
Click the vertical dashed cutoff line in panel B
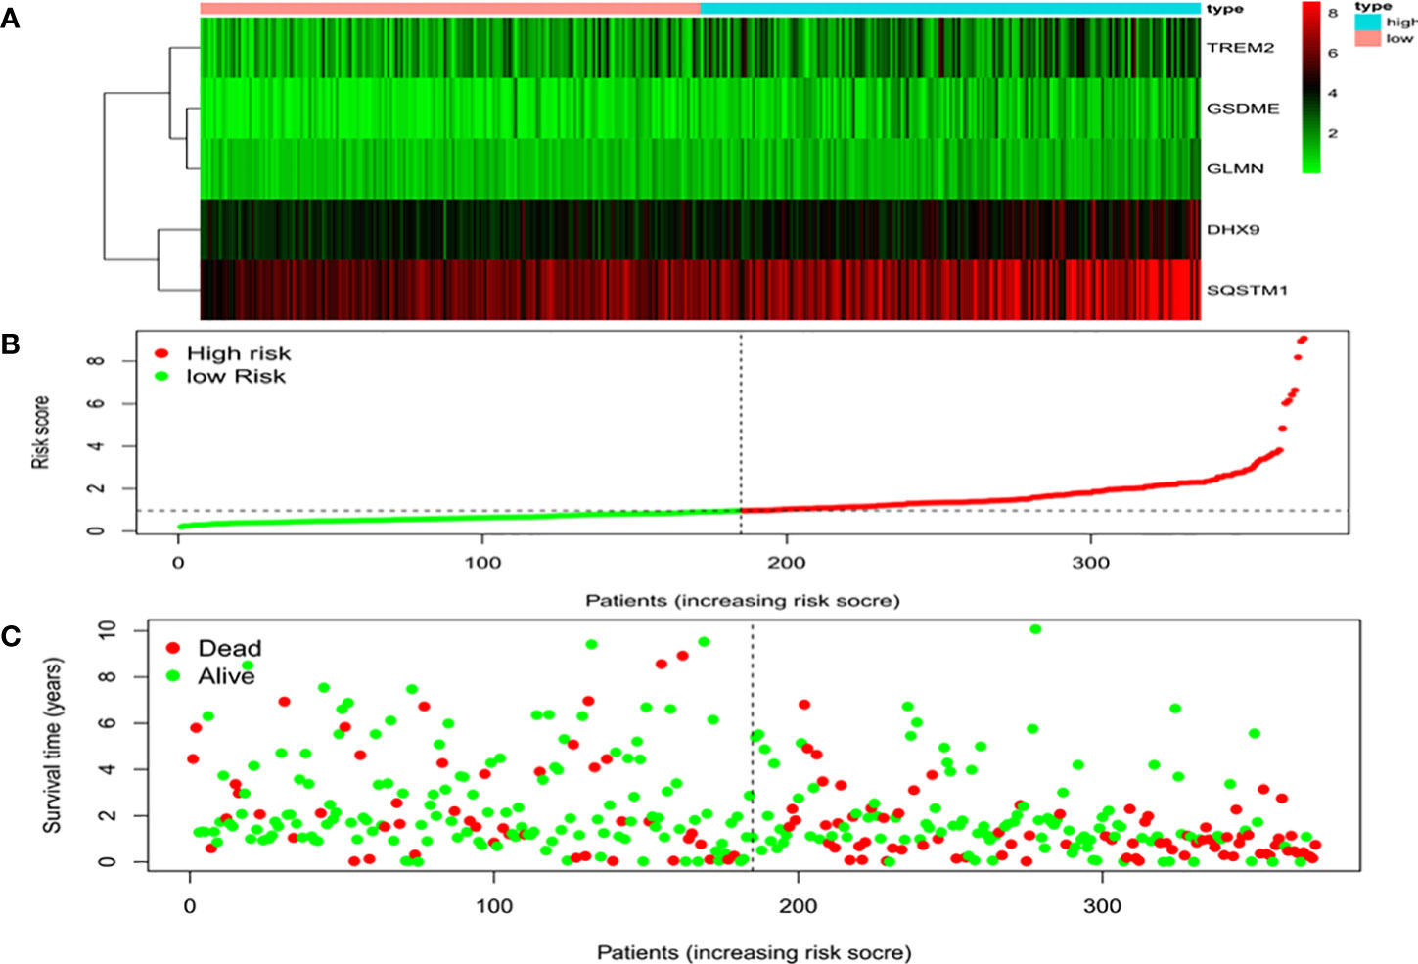pos(741,432)
